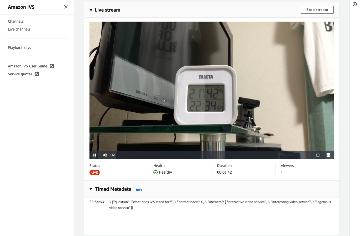Open video quality settings icon

coord(328,155)
